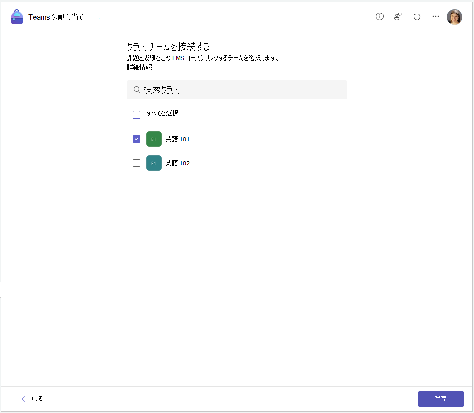Uncheck the 英語 101 checkbox
This screenshot has height=413, width=474.
[137, 139]
